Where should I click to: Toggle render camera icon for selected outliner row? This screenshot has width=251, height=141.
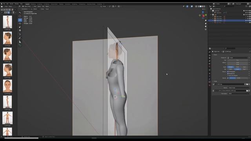(x=250, y=21)
